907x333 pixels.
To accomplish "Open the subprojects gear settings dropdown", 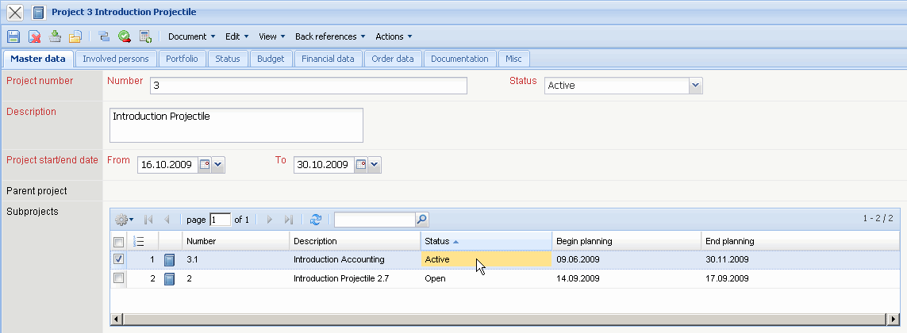I will pos(124,220).
